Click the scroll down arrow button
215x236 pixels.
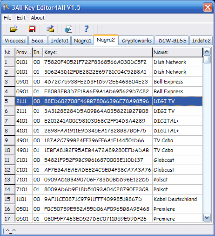[207, 218]
